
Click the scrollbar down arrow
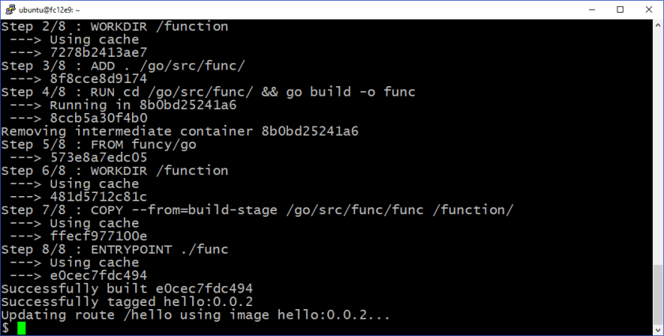[x=658, y=328]
